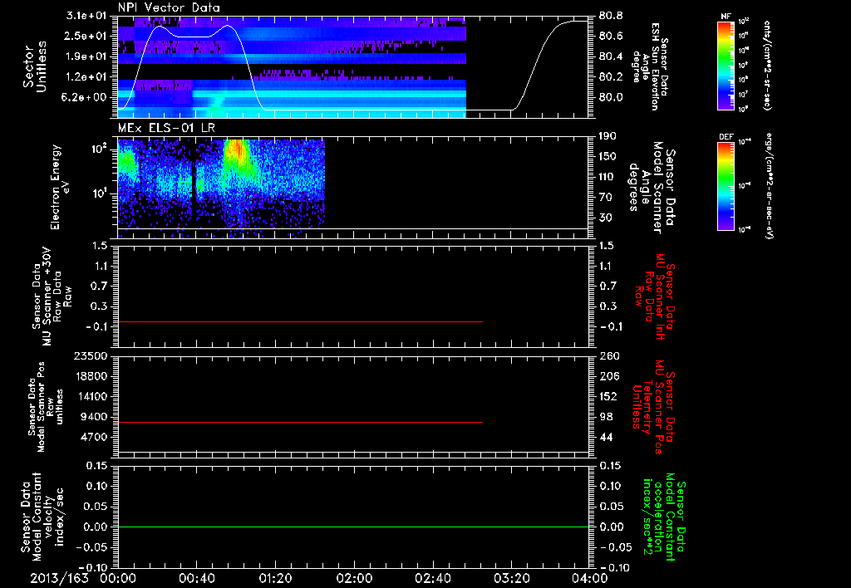Click the 80.6 sun elevation tick
The image size is (851, 588).
610,36
